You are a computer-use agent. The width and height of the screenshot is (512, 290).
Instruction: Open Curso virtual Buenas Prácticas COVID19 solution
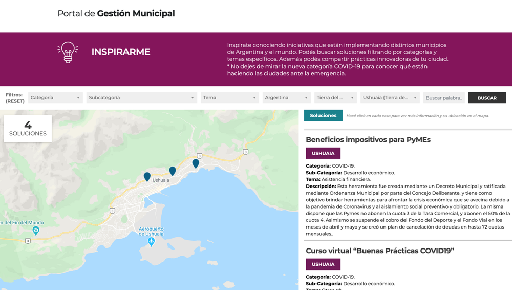(380, 251)
